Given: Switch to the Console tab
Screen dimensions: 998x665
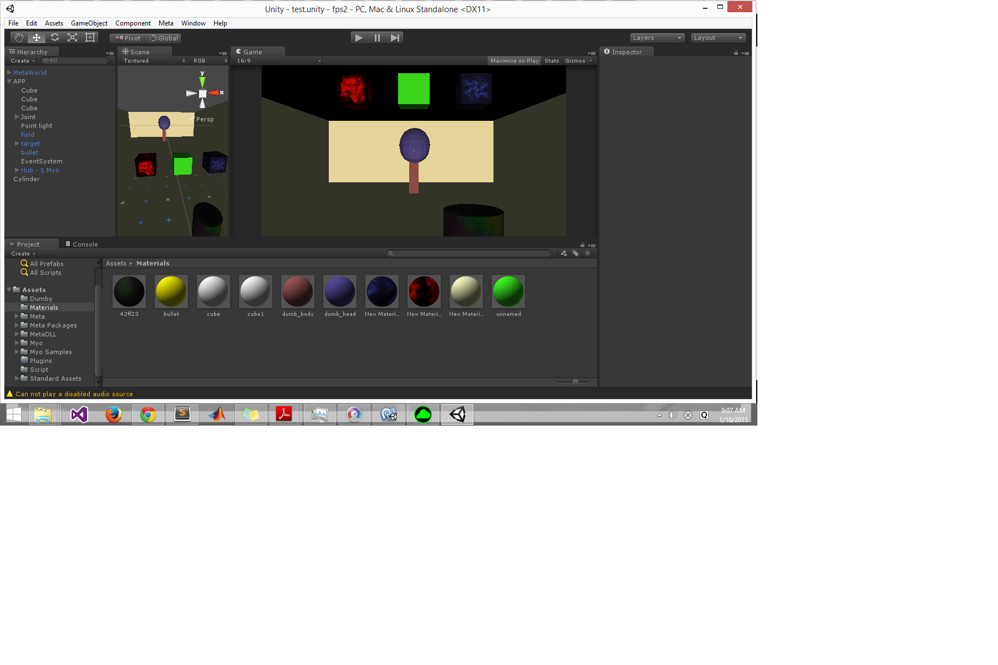Looking at the screenshot, I should (x=82, y=244).
